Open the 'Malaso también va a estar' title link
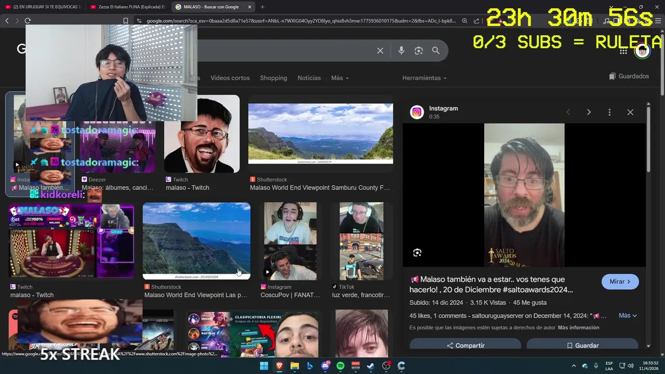The height and width of the screenshot is (374, 665). tap(491, 285)
